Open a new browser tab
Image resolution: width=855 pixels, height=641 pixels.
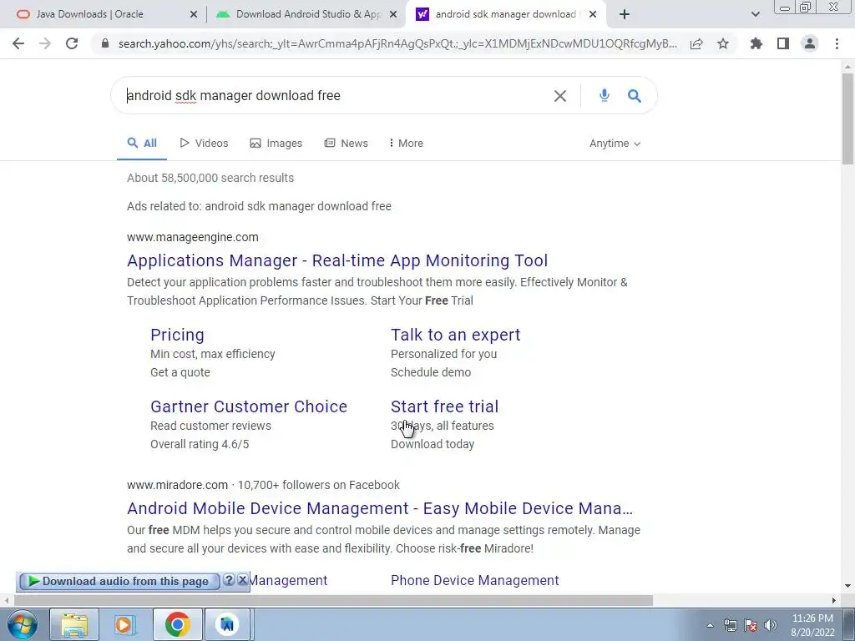click(x=625, y=14)
